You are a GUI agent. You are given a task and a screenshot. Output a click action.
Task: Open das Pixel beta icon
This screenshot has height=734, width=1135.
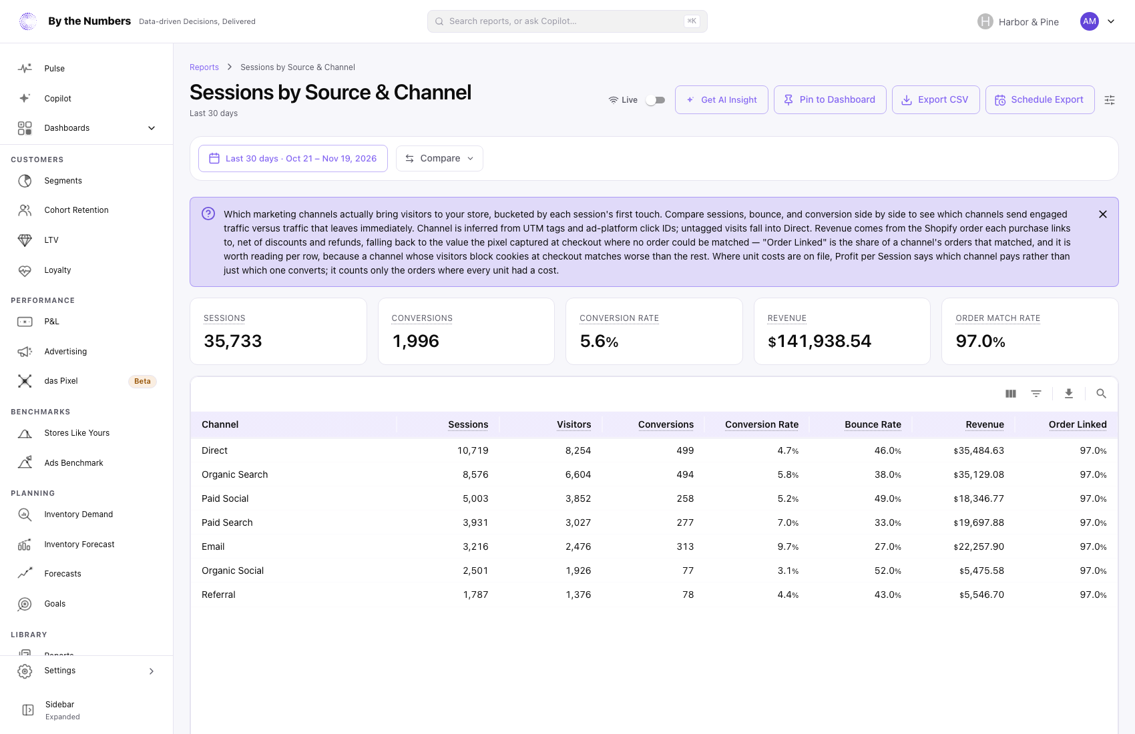pos(25,381)
